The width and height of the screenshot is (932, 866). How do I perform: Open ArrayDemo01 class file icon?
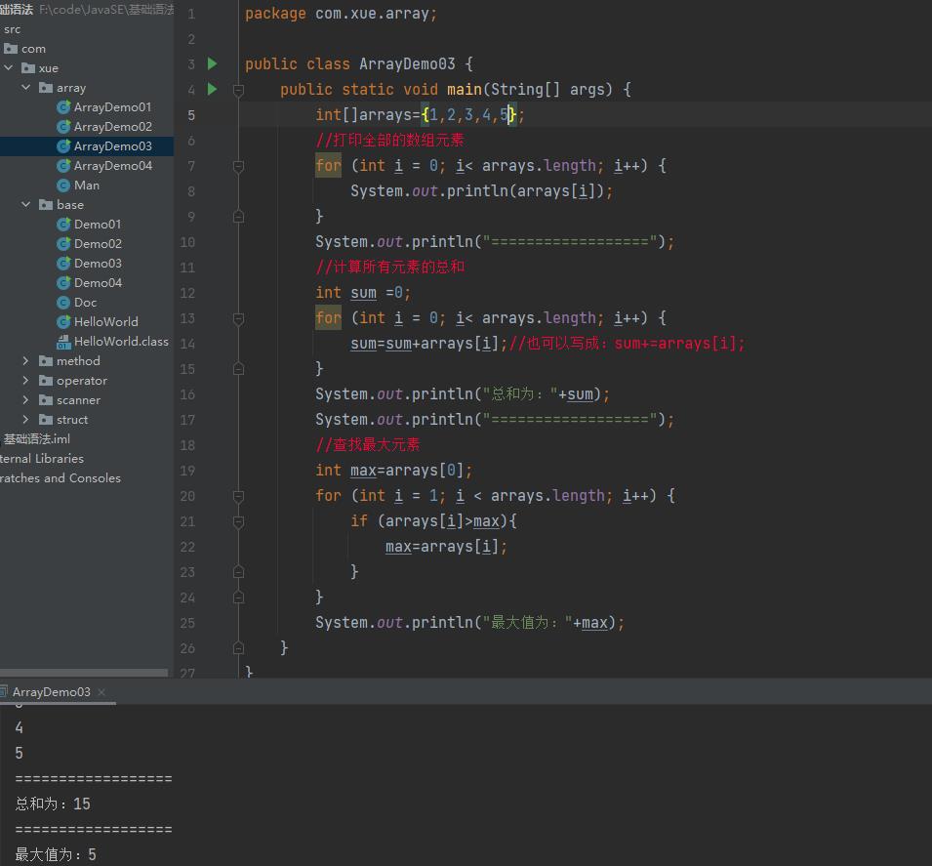point(63,107)
